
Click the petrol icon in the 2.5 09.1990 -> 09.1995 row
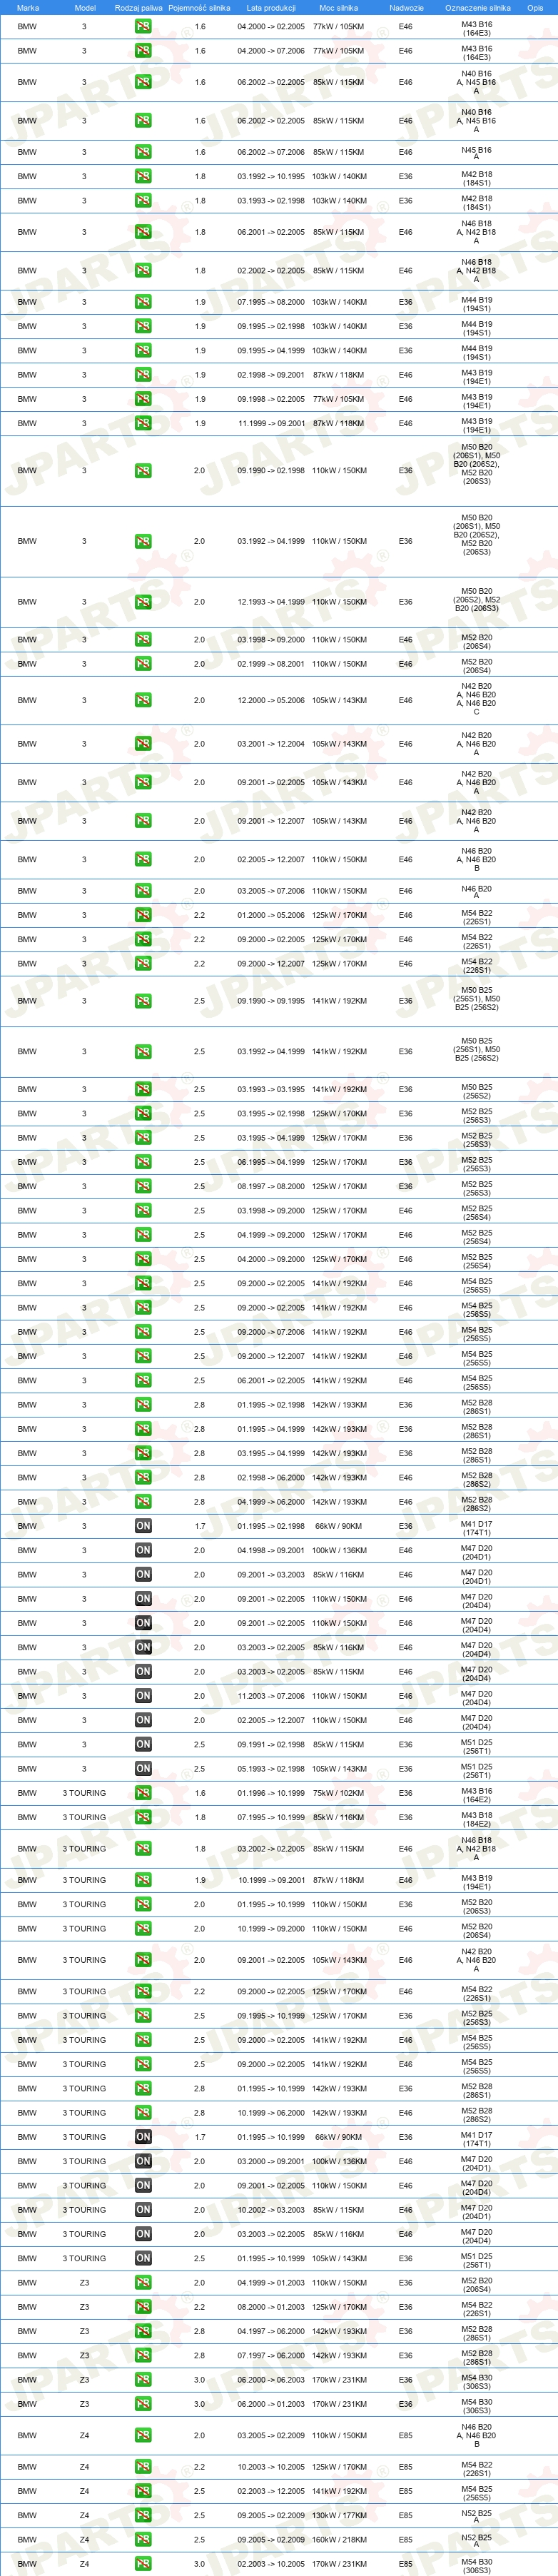(x=143, y=1001)
